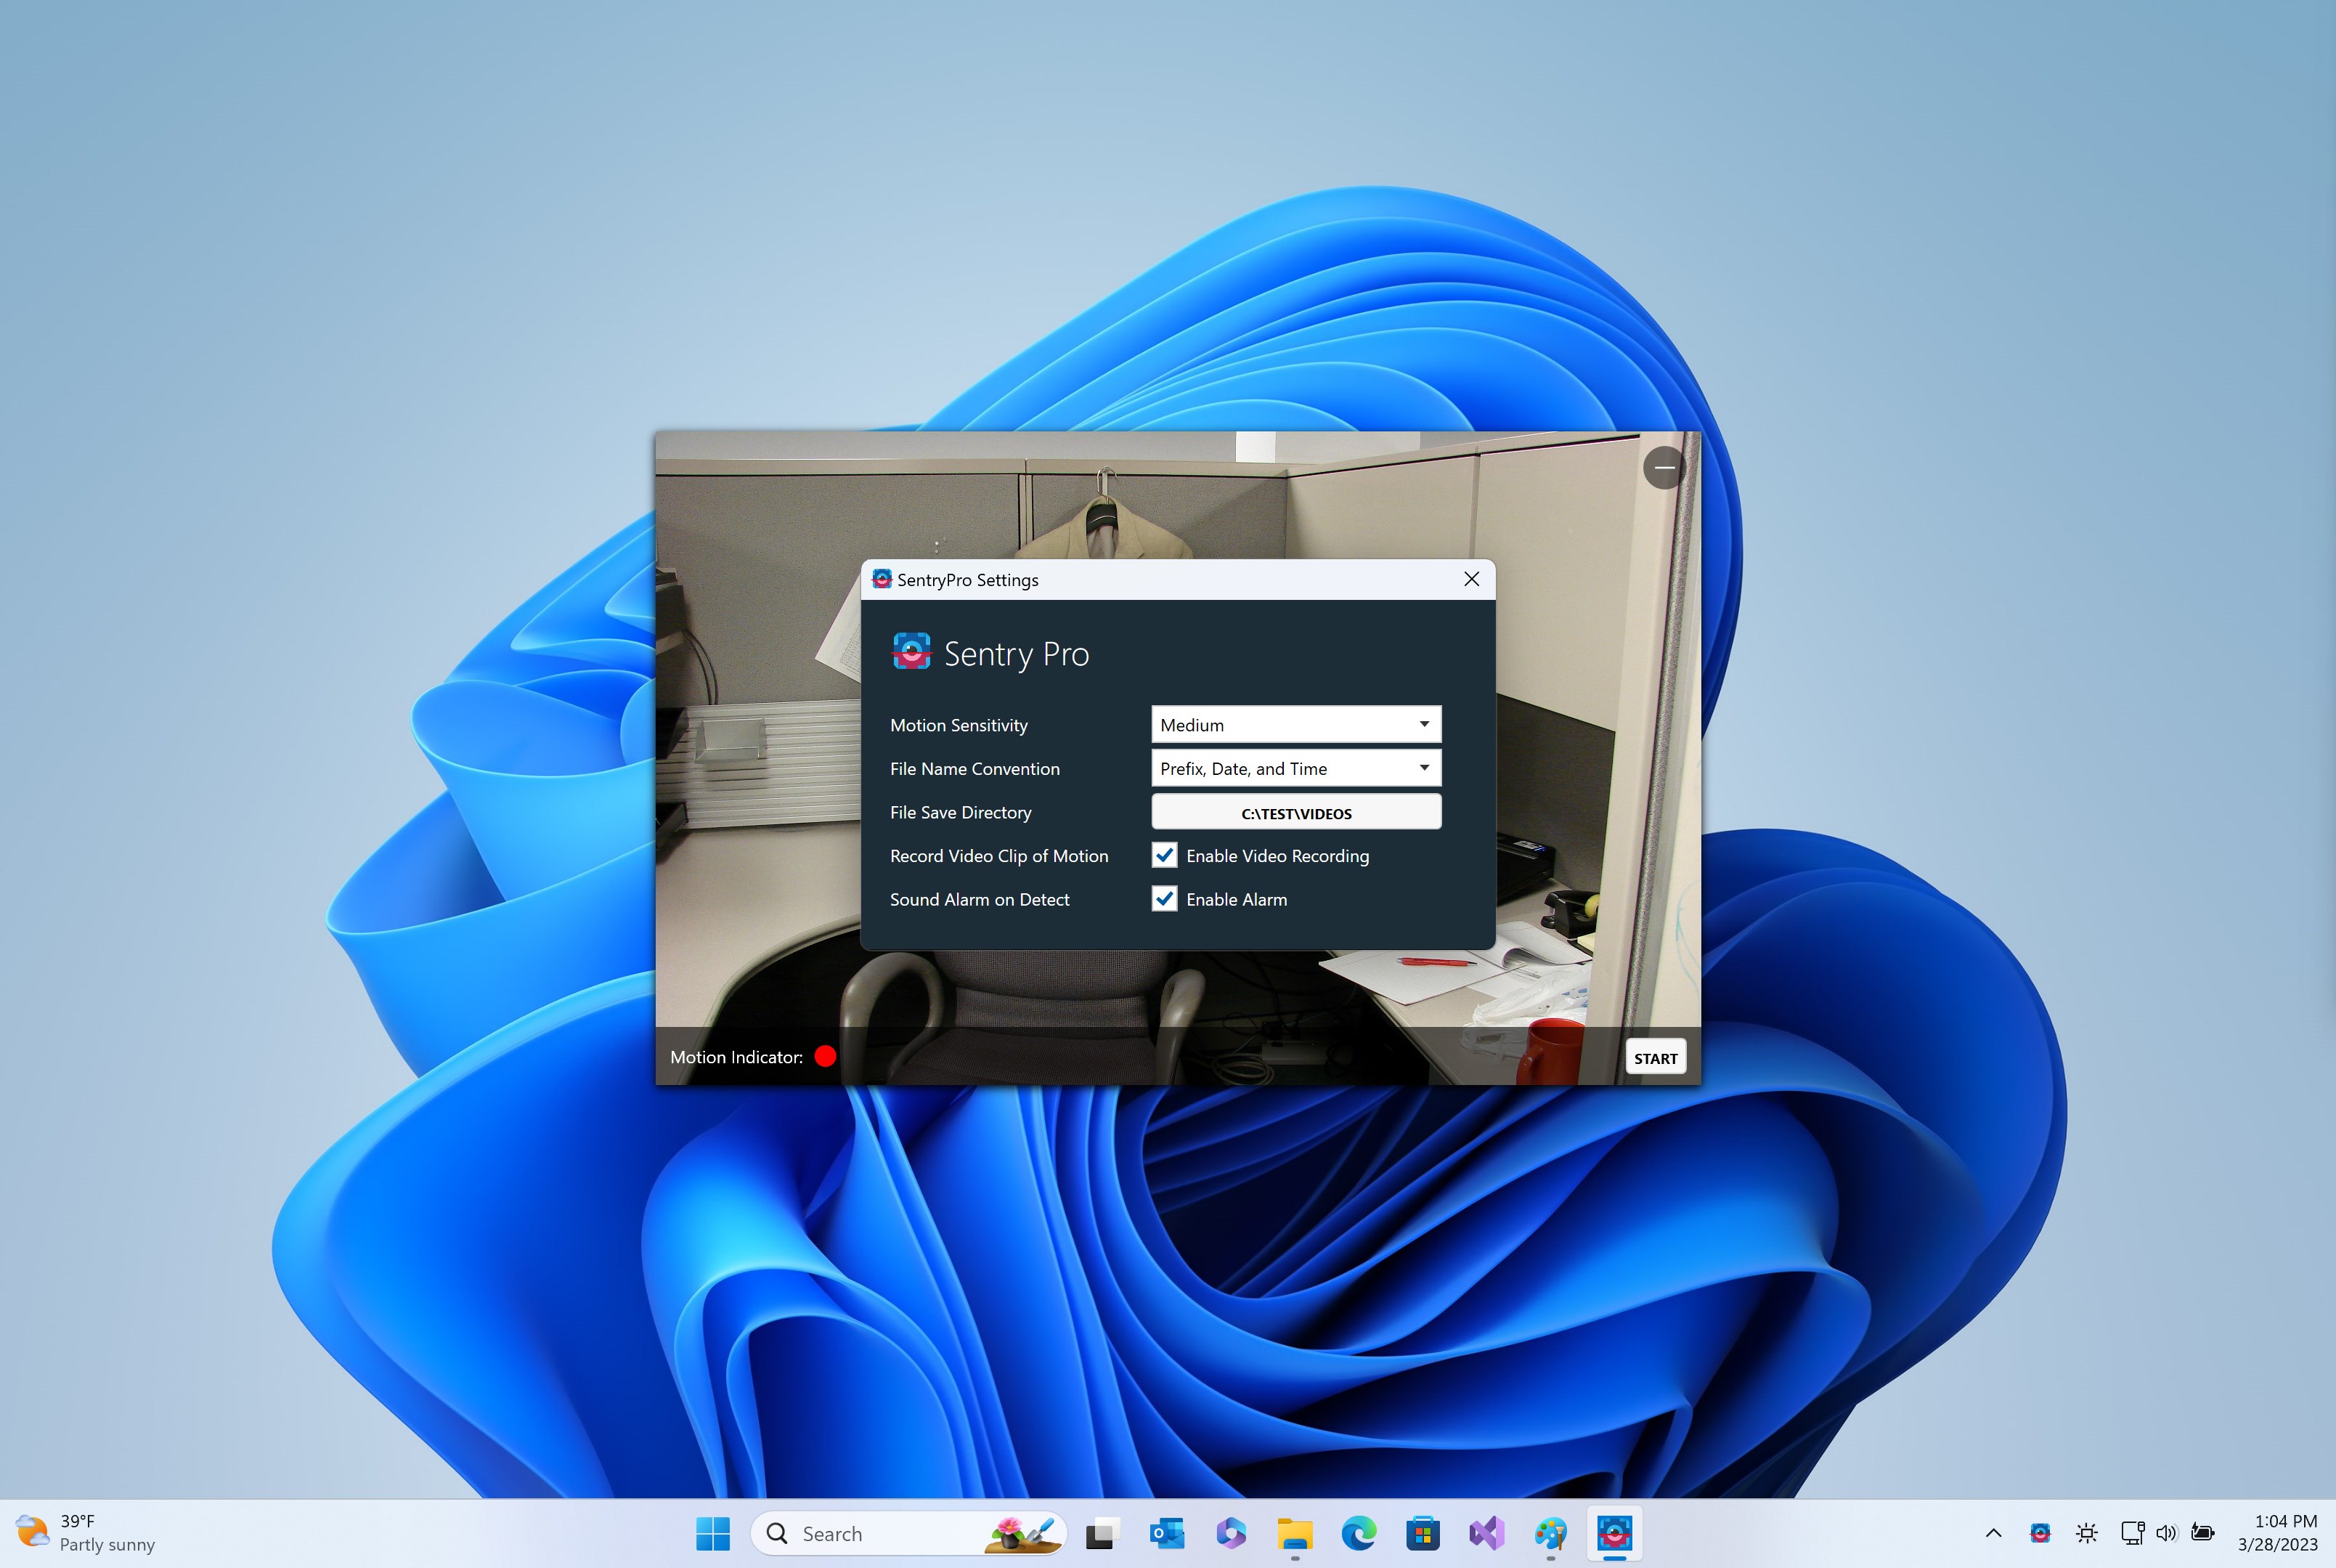Launch Visual Studio from the taskbar
The height and width of the screenshot is (1568, 2336).
[1486, 1533]
